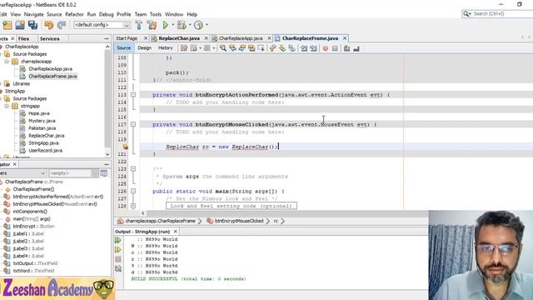Screen dimensions: 533x300
Task: Close the Output StringApp run tab
Action: tap(176, 232)
